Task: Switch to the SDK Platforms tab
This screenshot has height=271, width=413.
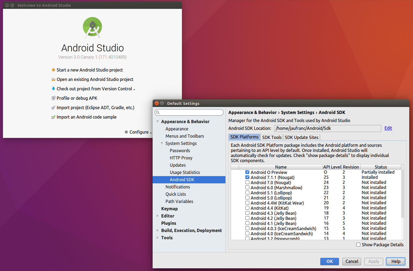Action: (x=244, y=137)
